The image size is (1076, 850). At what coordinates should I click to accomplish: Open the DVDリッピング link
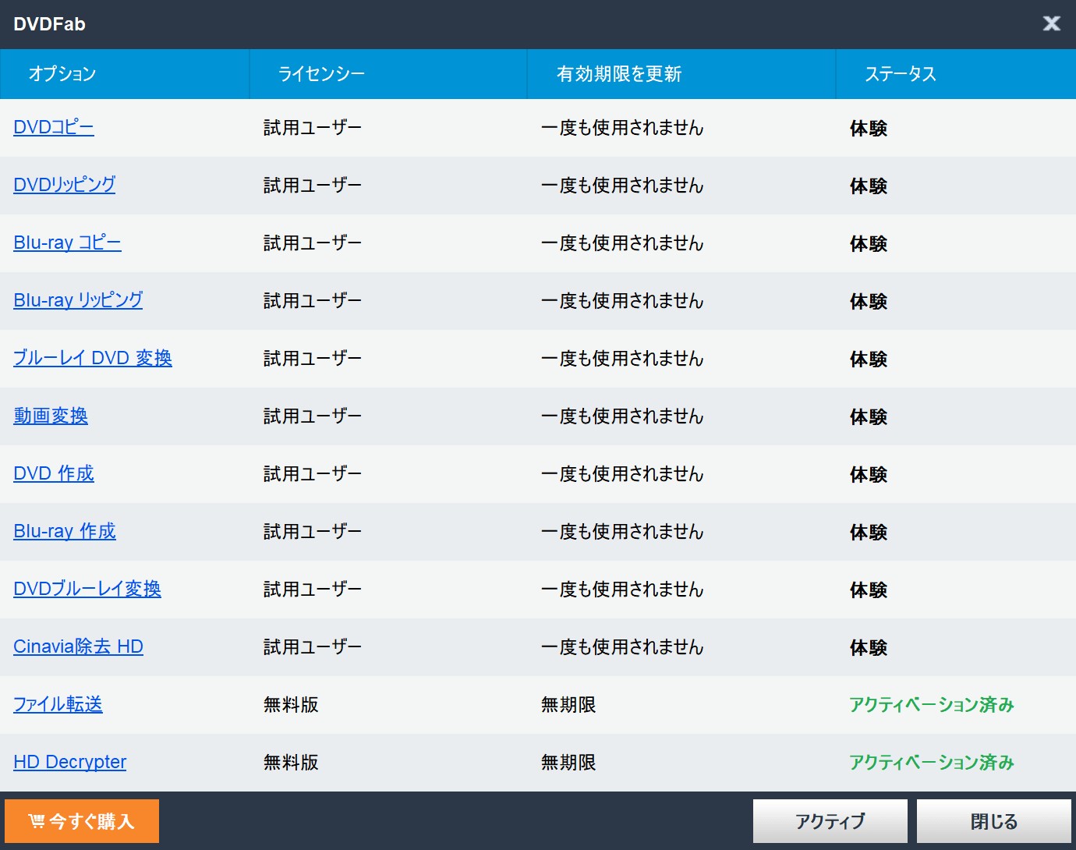(x=65, y=185)
